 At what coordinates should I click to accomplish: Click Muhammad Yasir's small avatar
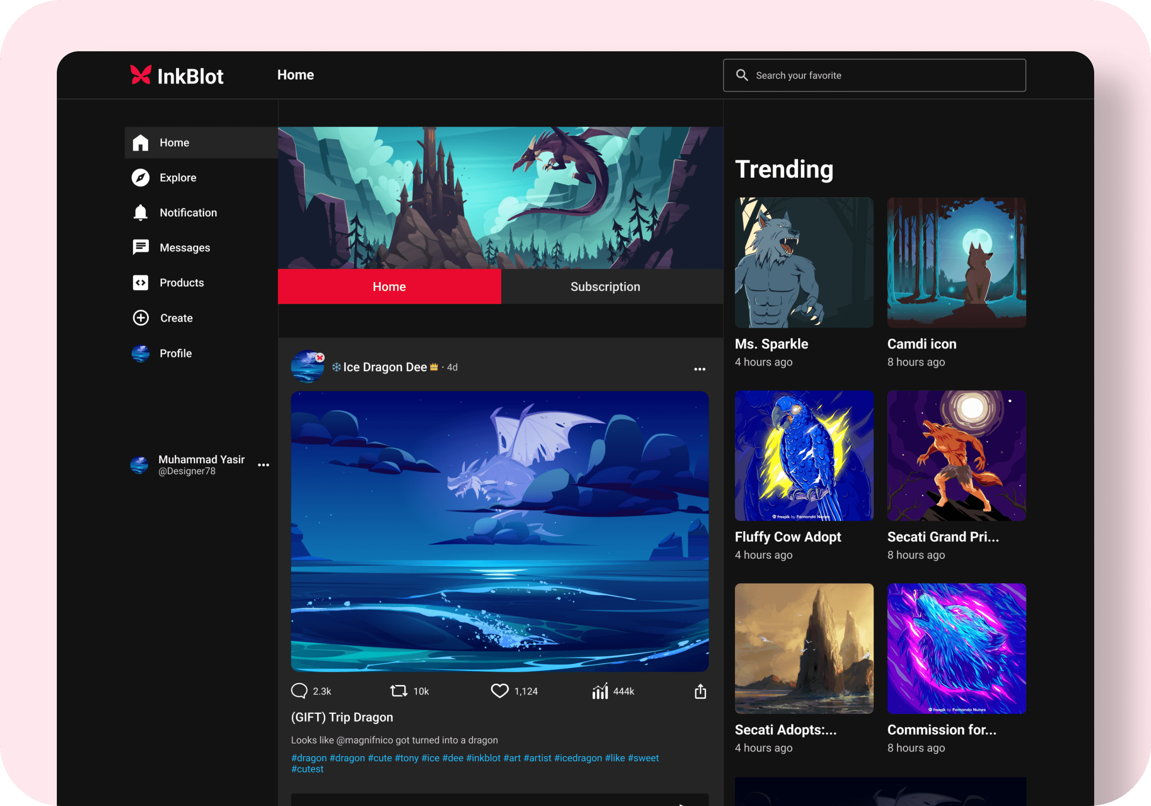pyautogui.click(x=139, y=465)
